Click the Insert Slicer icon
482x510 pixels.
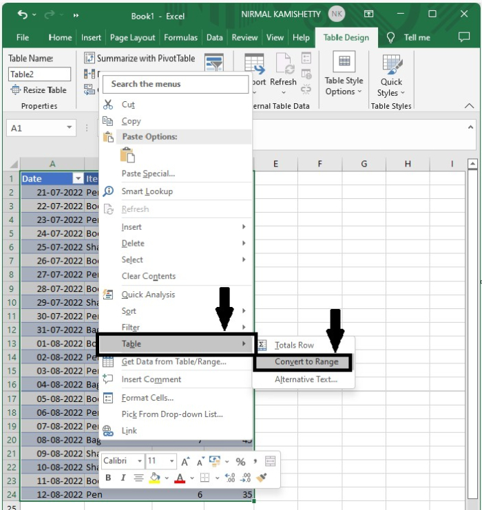214,62
